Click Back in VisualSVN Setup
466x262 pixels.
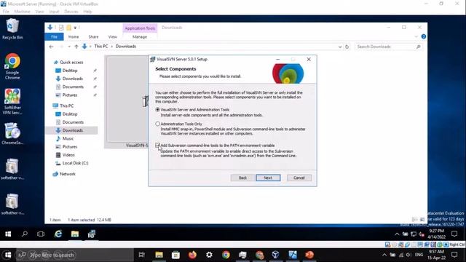(x=242, y=178)
